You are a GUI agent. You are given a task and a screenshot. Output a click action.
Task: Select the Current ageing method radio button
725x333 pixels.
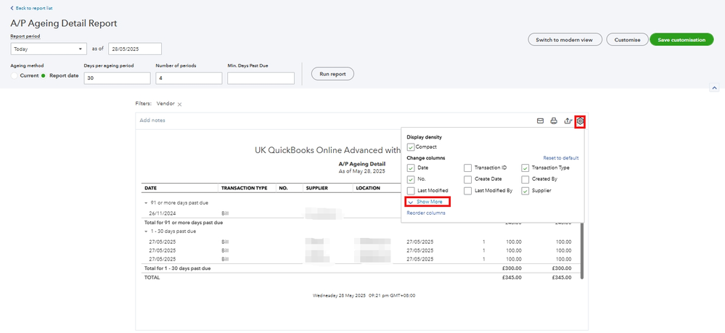15,75
